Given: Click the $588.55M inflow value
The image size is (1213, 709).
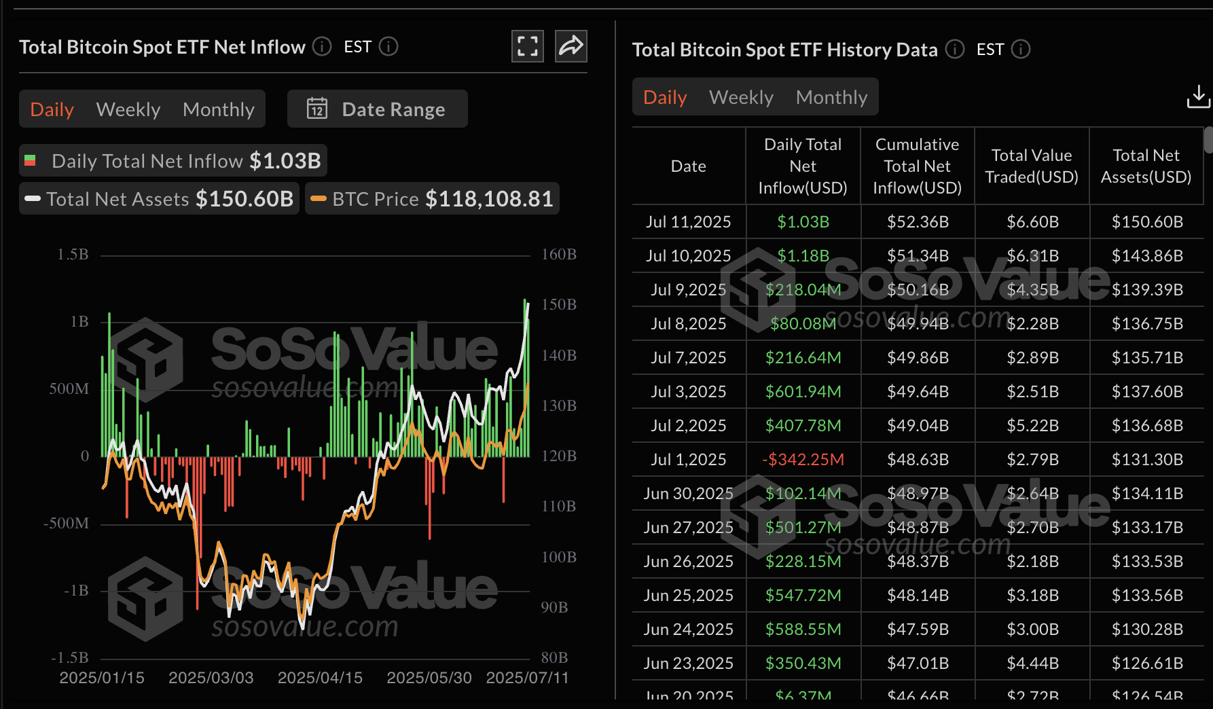Looking at the screenshot, I should pyautogui.click(x=803, y=629).
